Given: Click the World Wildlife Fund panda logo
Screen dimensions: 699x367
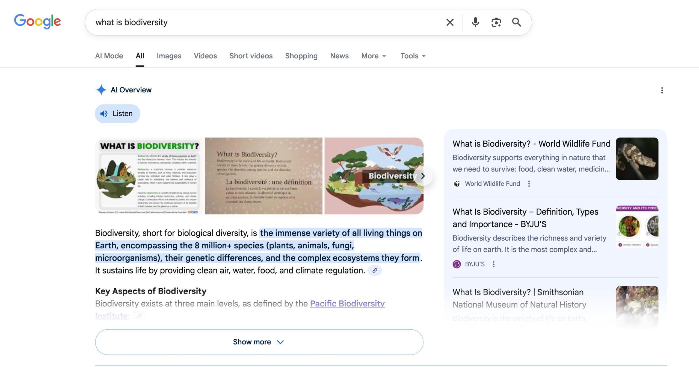Looking at the screenshot, I should coord(457,183).
